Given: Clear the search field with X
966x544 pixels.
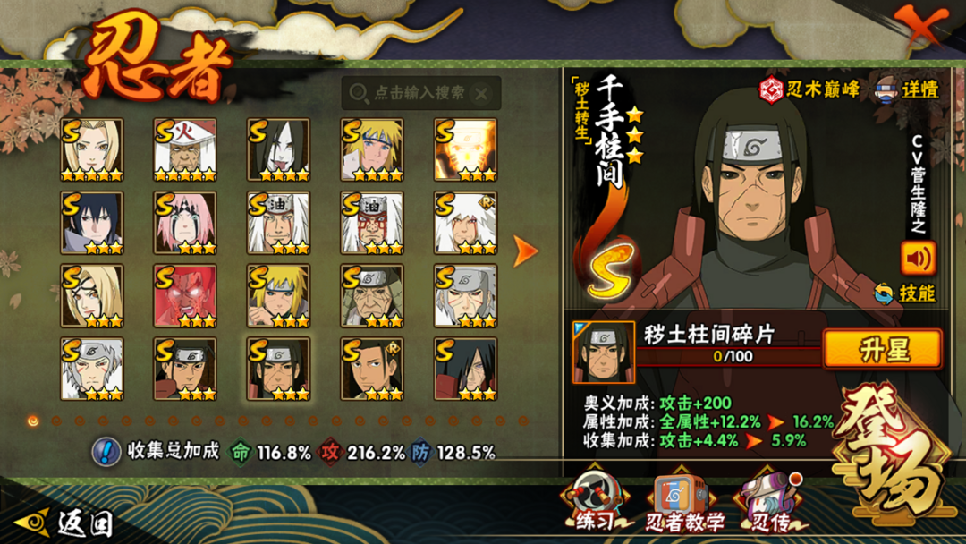Looking at the screenshot, I should (481, 94).
